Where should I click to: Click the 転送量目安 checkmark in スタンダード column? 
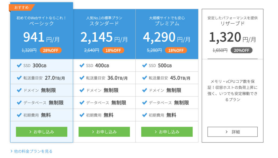(x=81, y=78)
